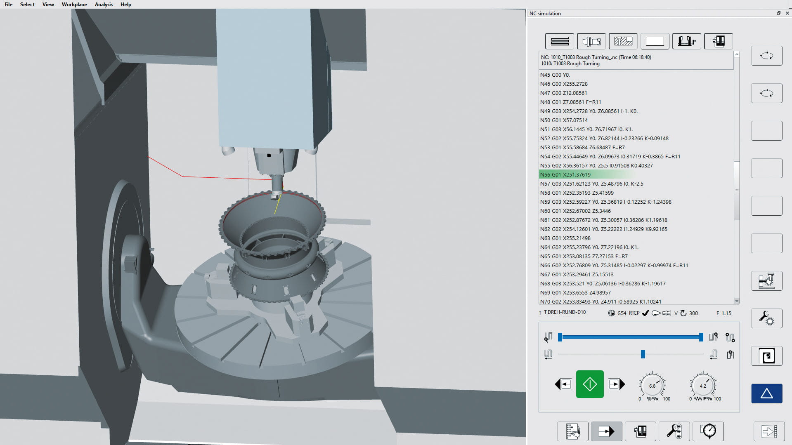Screen dimensions: 792x445
Task: Toggle the blank white rectangle display button
Action: click(655, 41)
